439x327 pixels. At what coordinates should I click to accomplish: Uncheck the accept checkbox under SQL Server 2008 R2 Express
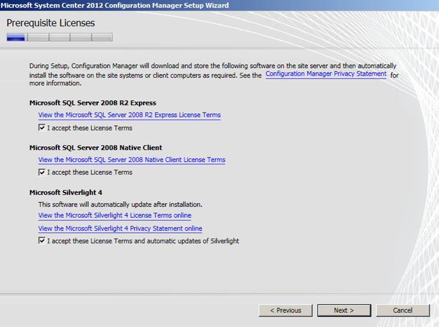(x=42, y=128)
